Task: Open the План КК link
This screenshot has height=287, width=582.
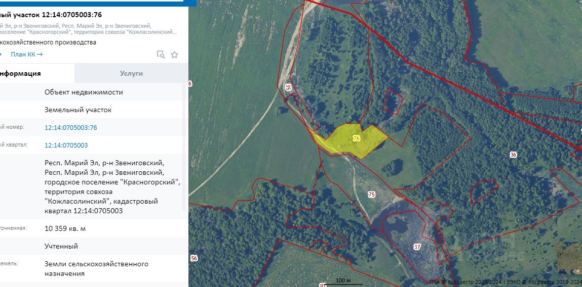Action: 27,55
